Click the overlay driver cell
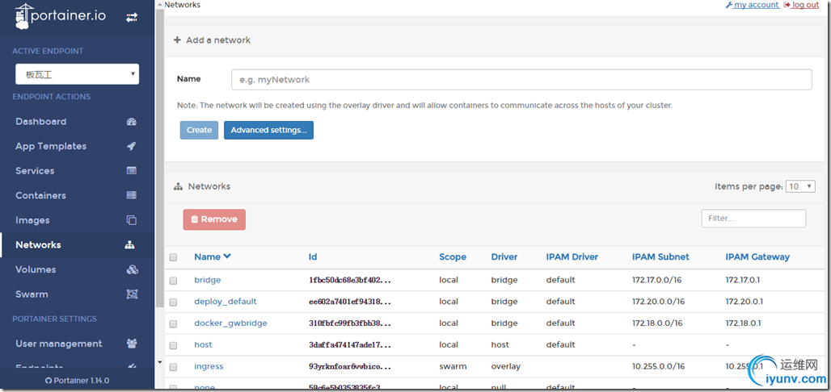Image resolution: width=831 pixels, height=392 pixels. (x=506, y=367)
